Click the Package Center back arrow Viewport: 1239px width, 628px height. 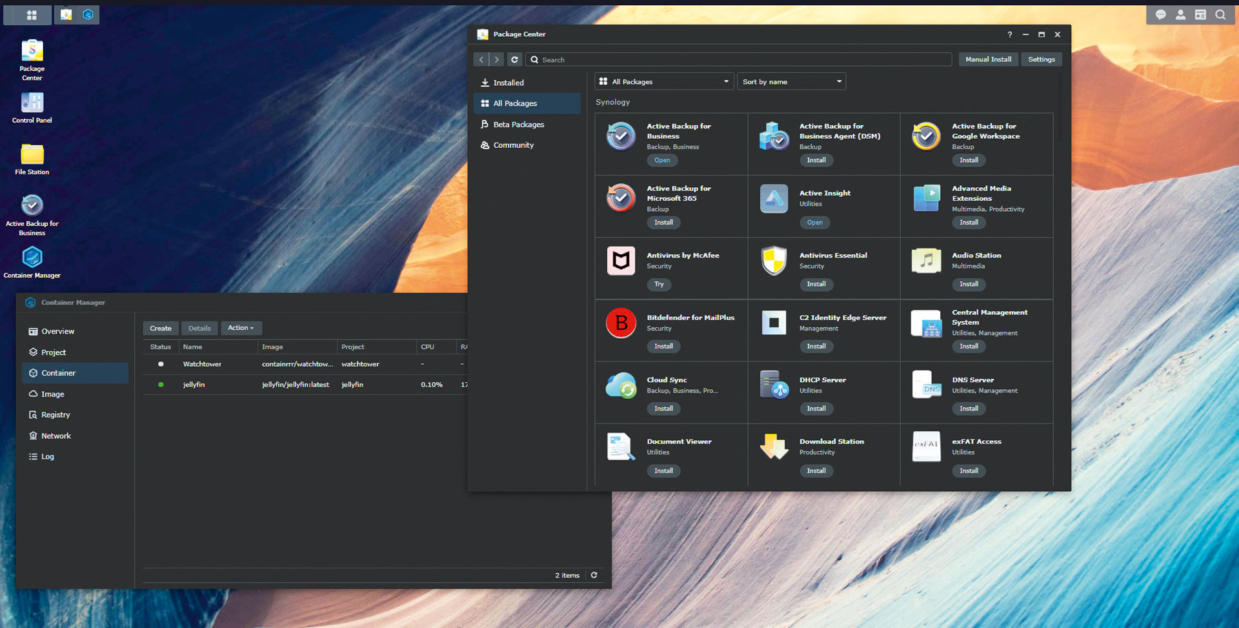481,59
